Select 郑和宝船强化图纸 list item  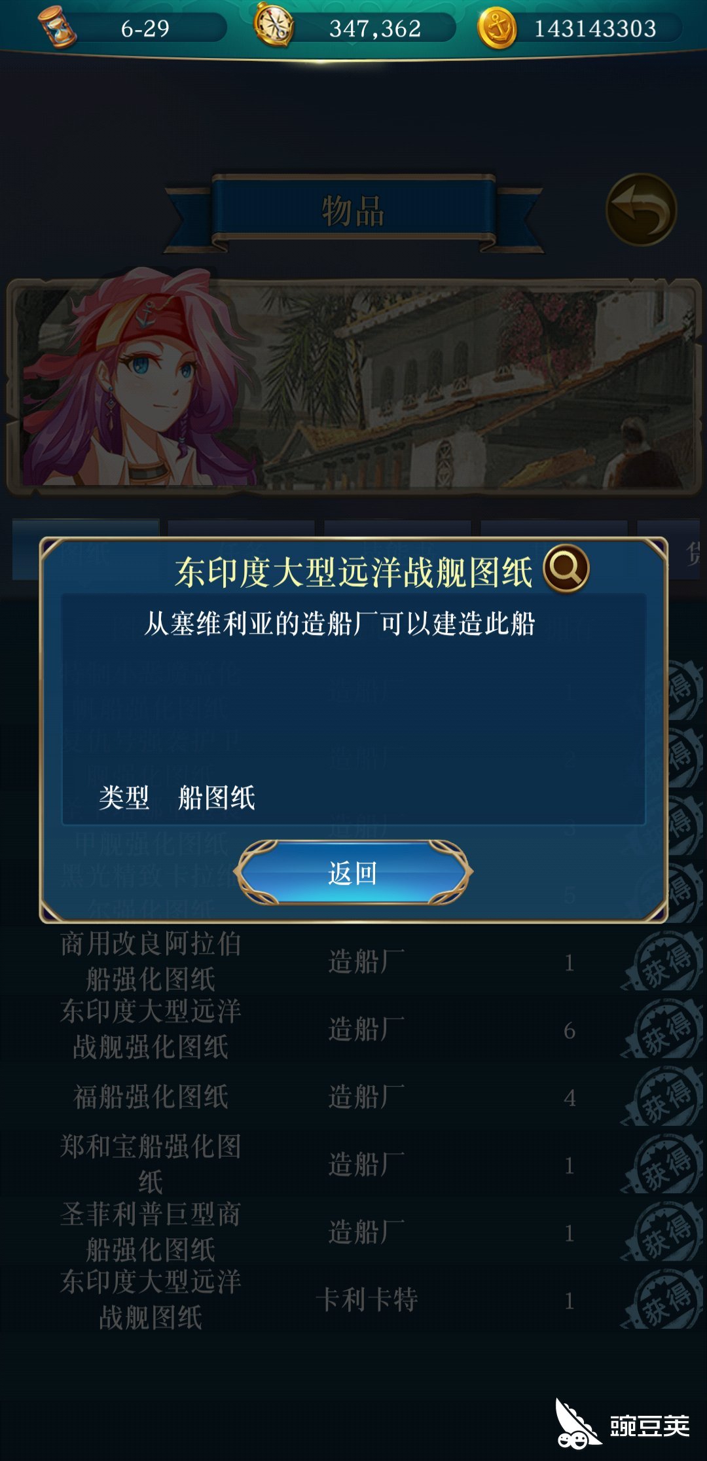[x=353, y=1164]
